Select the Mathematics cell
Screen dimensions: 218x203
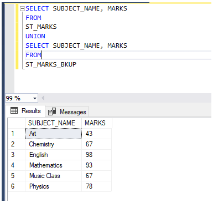pyautogui.click(x=54, y=165)
